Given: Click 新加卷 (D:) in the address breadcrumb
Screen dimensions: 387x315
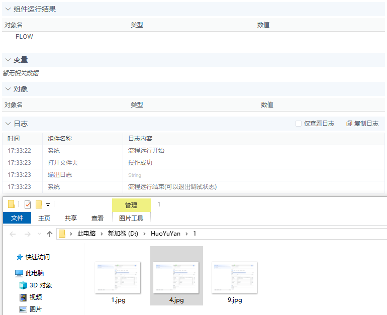Looking at the screenshot, I should click(123, 234).
